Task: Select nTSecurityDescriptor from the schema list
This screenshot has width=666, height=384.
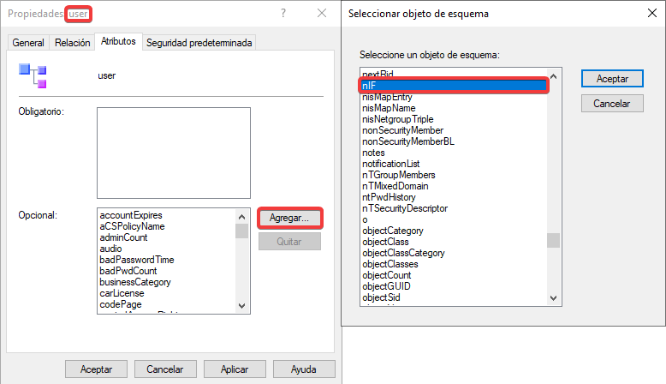Action: tap(404, 208)
